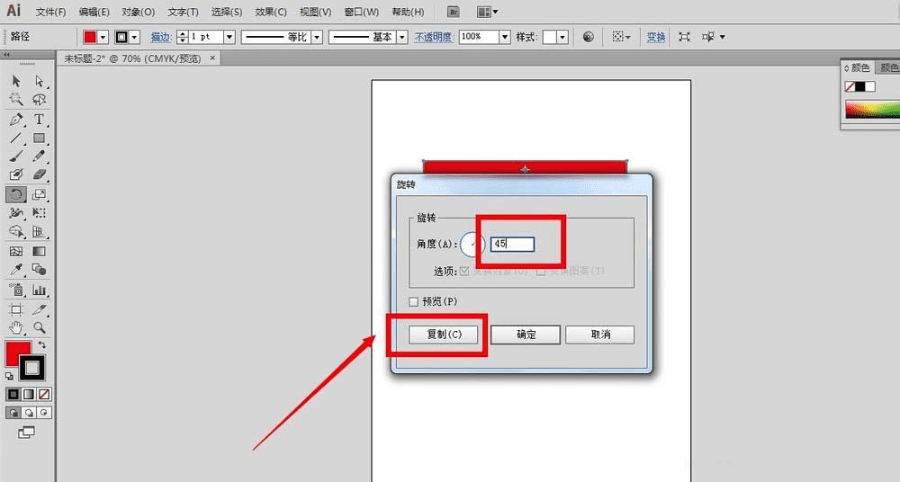
Task: Activate the Artboard tool
Action: (16, 310)
